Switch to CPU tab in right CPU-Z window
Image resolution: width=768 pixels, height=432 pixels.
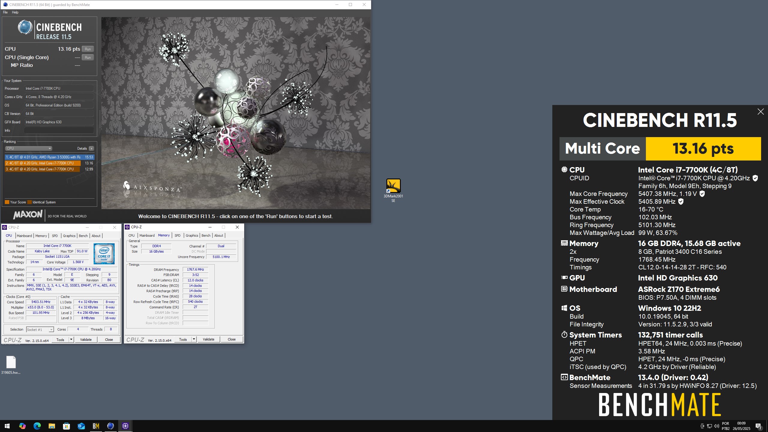click(131, 235)
